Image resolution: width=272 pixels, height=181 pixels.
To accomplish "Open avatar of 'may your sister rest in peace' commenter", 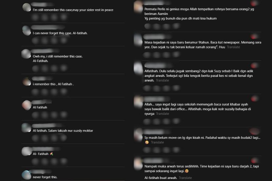I will click(x=27, y=7).
